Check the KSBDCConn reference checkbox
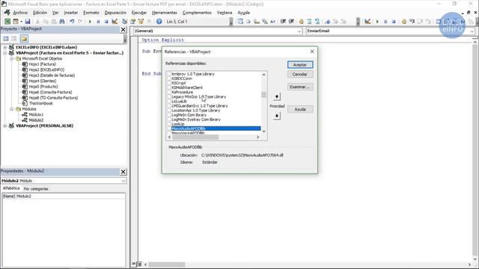Image resolution: width=479 pixels, height=269 pixels. pyautogui.click(x=169, y=78)
